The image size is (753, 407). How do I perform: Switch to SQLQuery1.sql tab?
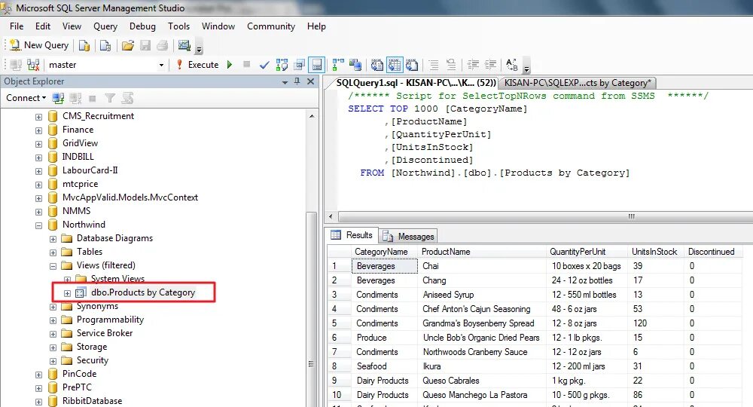click(416, 83)
